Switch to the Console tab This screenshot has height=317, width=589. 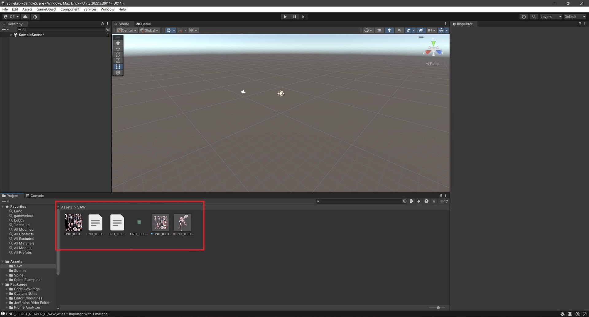pos(37,195)
